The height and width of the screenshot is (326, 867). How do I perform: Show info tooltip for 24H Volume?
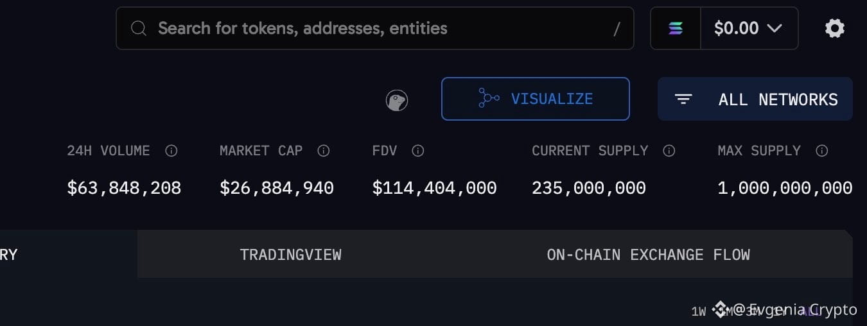coord(171,151)
